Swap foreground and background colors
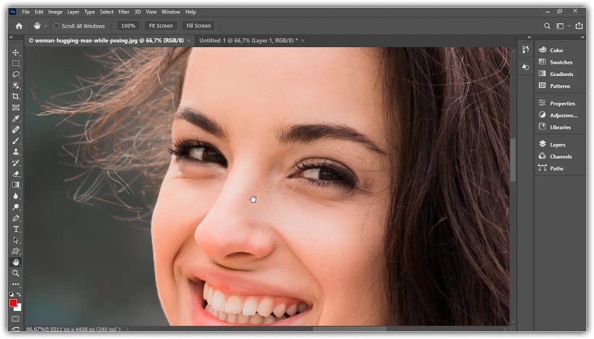594x339 pixels. coord(19,295)
